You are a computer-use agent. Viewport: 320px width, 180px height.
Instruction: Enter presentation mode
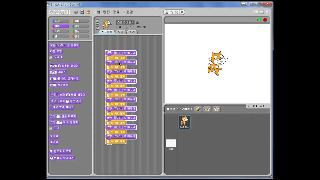[267, 12]
